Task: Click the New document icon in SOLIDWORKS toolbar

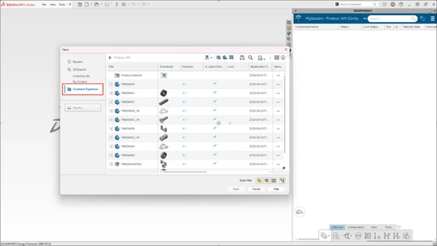Action: click(87, 4)
